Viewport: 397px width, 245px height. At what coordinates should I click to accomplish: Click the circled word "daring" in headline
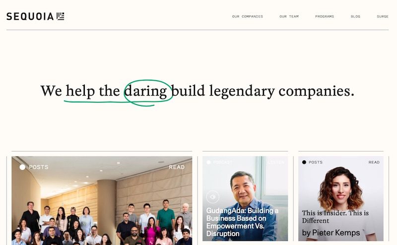(145, 91)
